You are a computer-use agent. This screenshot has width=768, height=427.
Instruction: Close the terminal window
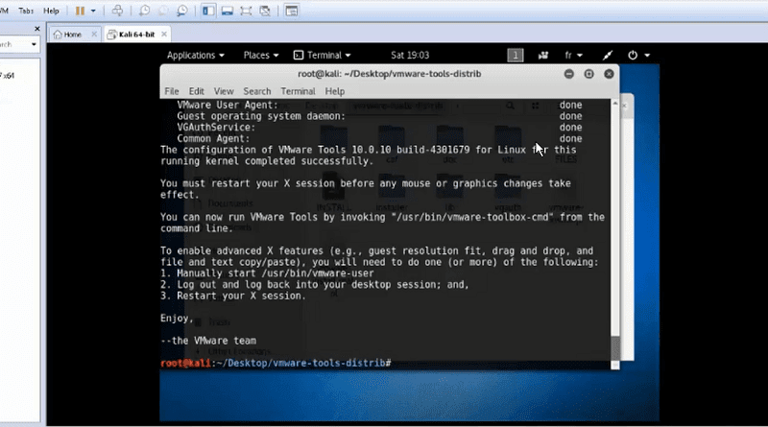click(x=609, y=74)
